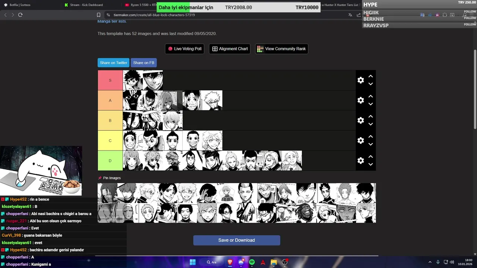
Task: Move S tier row up with arrow
Action: 370,76
